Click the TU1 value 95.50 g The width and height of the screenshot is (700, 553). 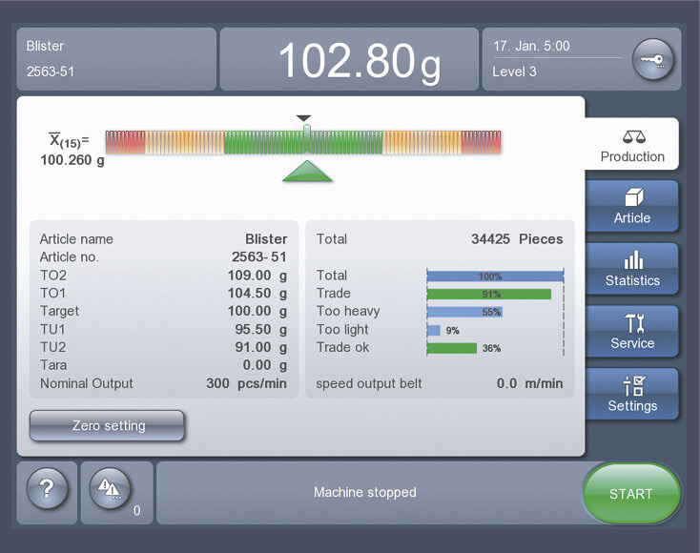tap(261, 329)
